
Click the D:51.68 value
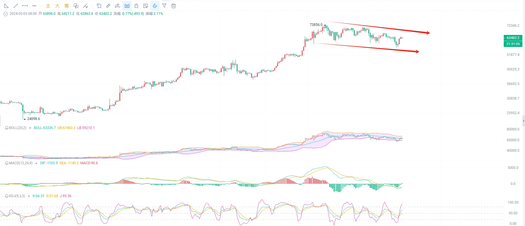pos(52,196)
